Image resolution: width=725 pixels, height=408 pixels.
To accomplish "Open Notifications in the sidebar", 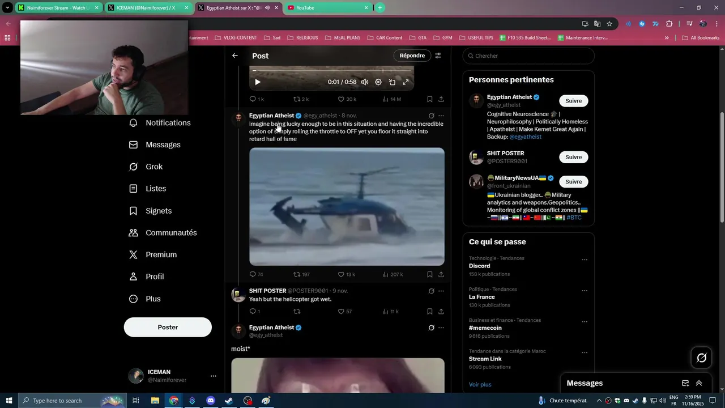I will [160, 123].
